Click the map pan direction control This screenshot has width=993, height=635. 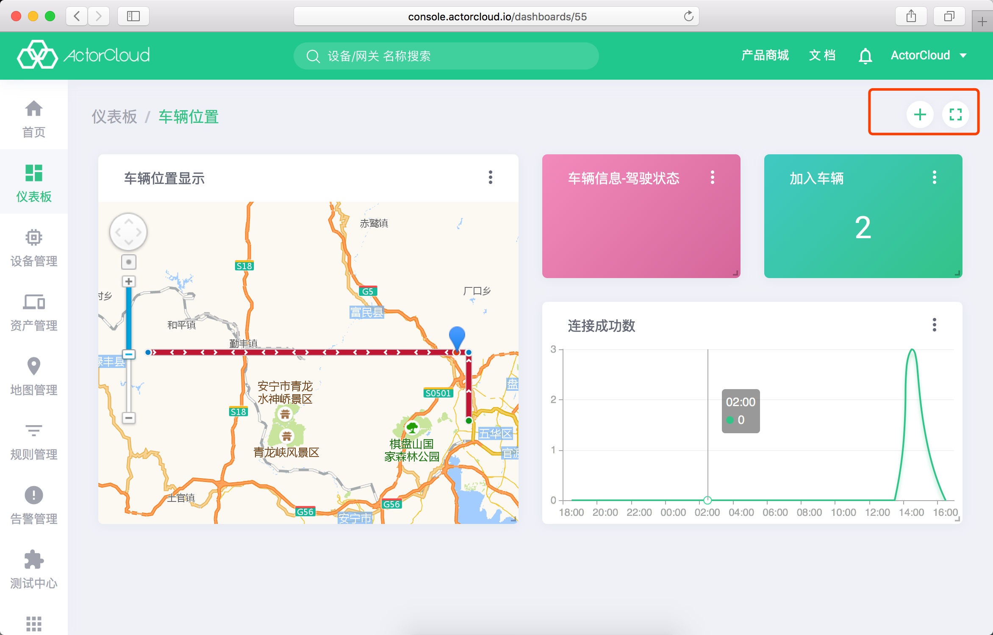128,232
